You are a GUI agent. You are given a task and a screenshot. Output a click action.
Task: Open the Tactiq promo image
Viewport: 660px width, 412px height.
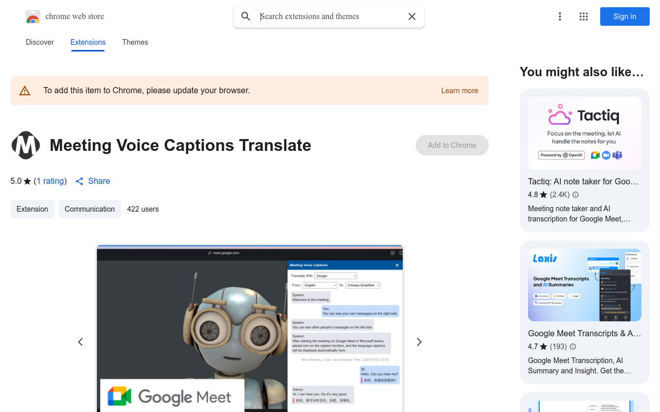(585, 133)
